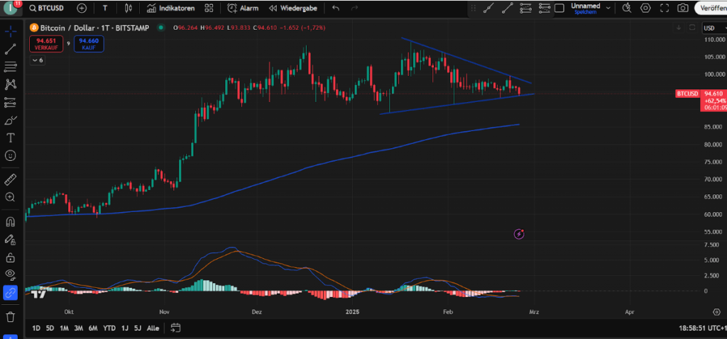Click the purple lightning event marker on chart
This screenshot has height=339, width=727.
click(x=519, y=234)
